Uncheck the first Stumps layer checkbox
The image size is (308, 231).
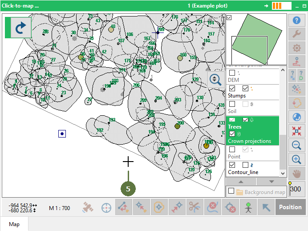tap(232, 89)
